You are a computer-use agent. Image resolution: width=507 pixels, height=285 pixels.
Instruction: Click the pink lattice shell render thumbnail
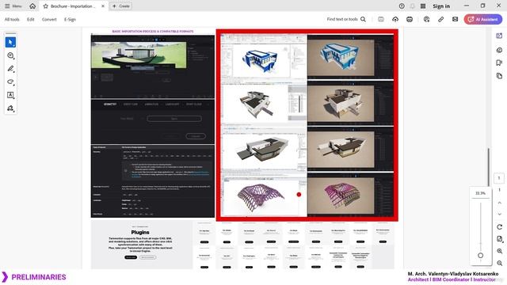(341, 196)
